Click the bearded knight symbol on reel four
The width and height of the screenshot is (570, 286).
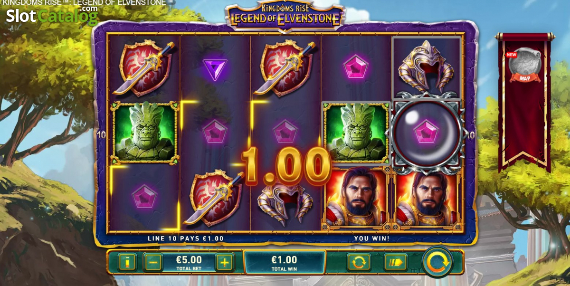356,197
